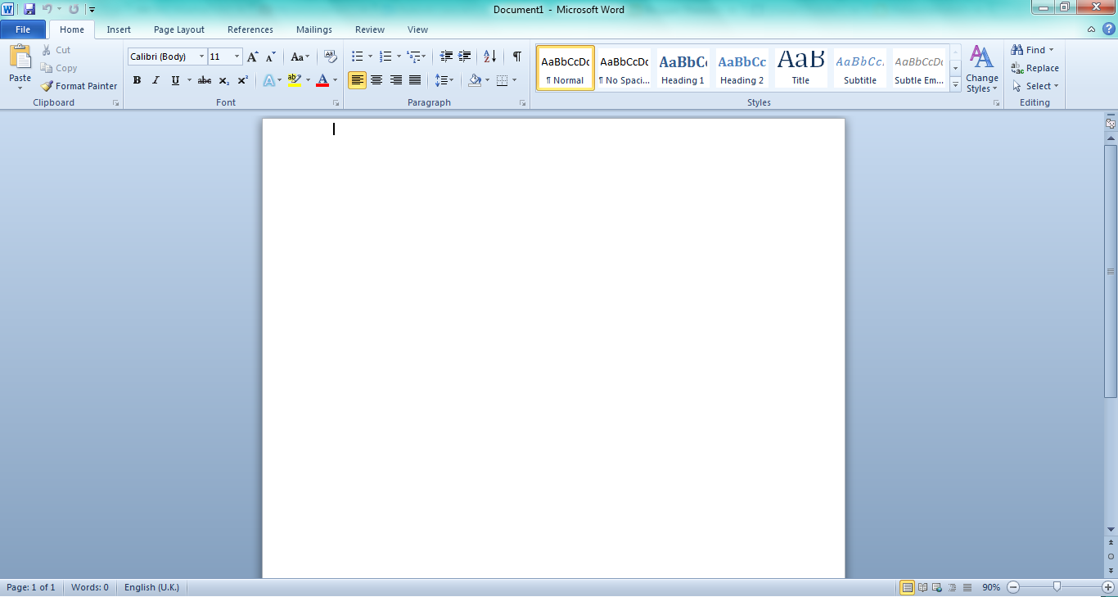Toggle Print Layout view
1118x597 pixels.
908,587
